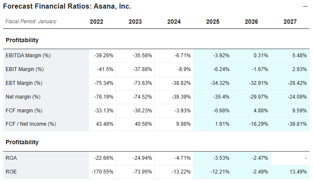313x183 pixels.
Task: Click the Fiscal Period: January label
Action: point(31,22)
